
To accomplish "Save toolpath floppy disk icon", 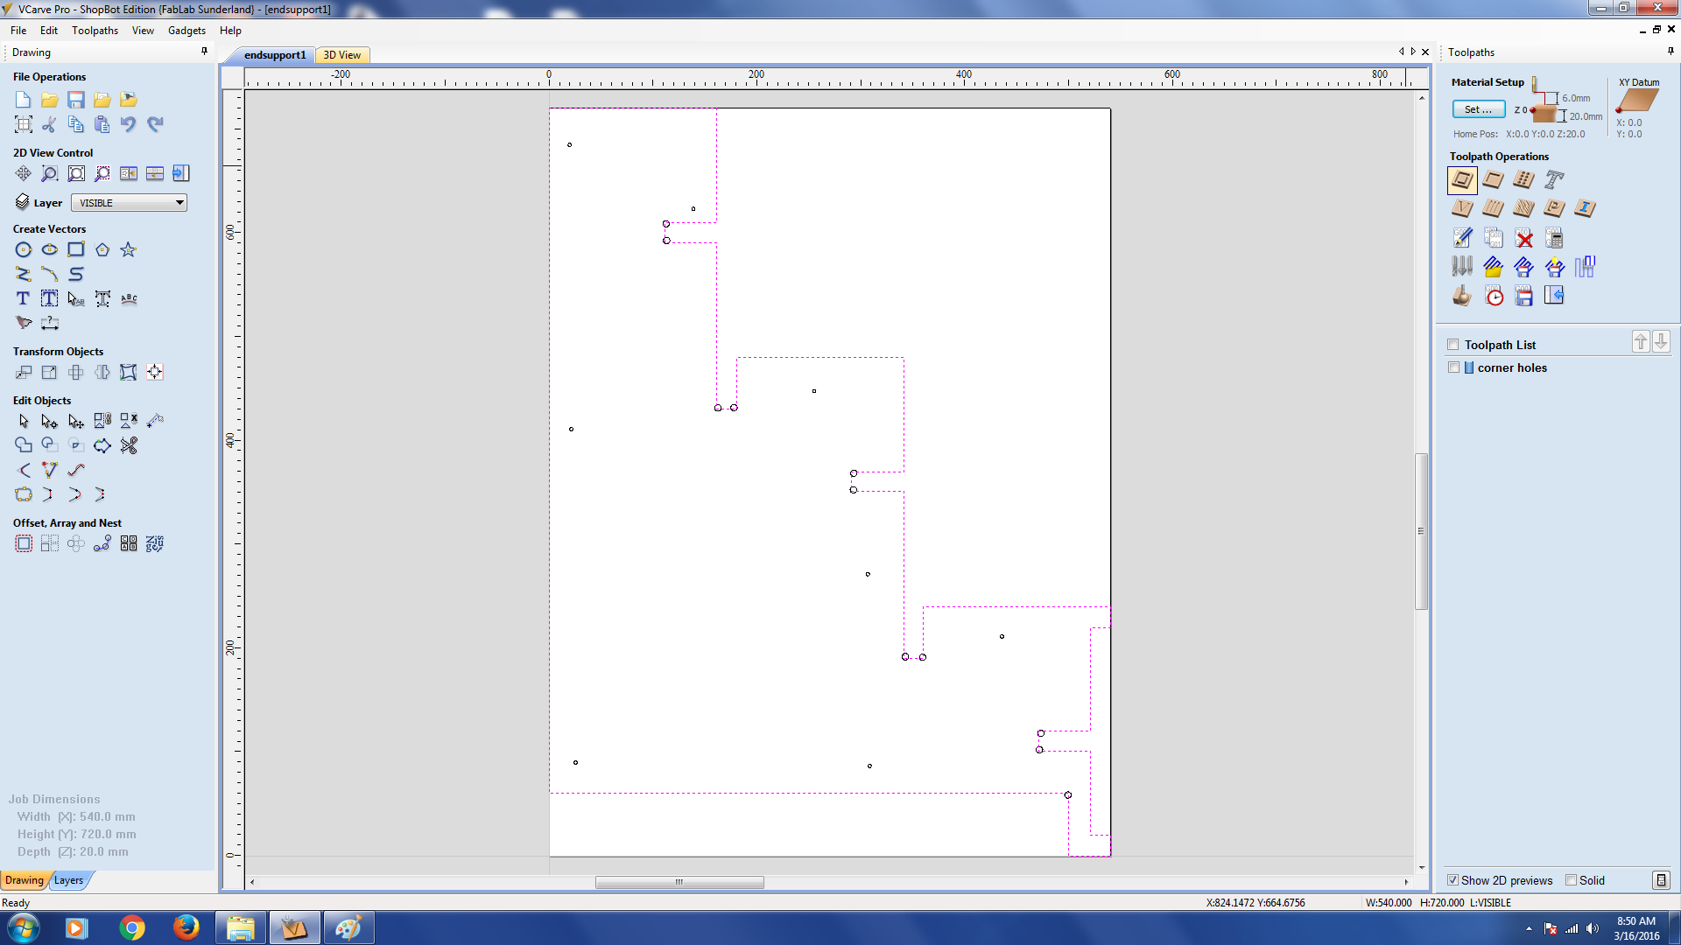I will tap(1524, 297).
